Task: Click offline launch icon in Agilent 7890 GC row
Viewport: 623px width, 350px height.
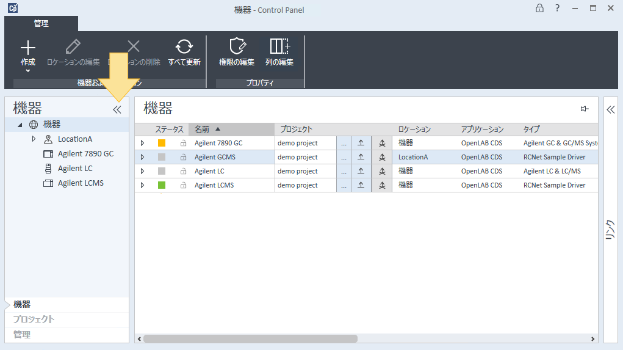Action: [x=382, y=143]
